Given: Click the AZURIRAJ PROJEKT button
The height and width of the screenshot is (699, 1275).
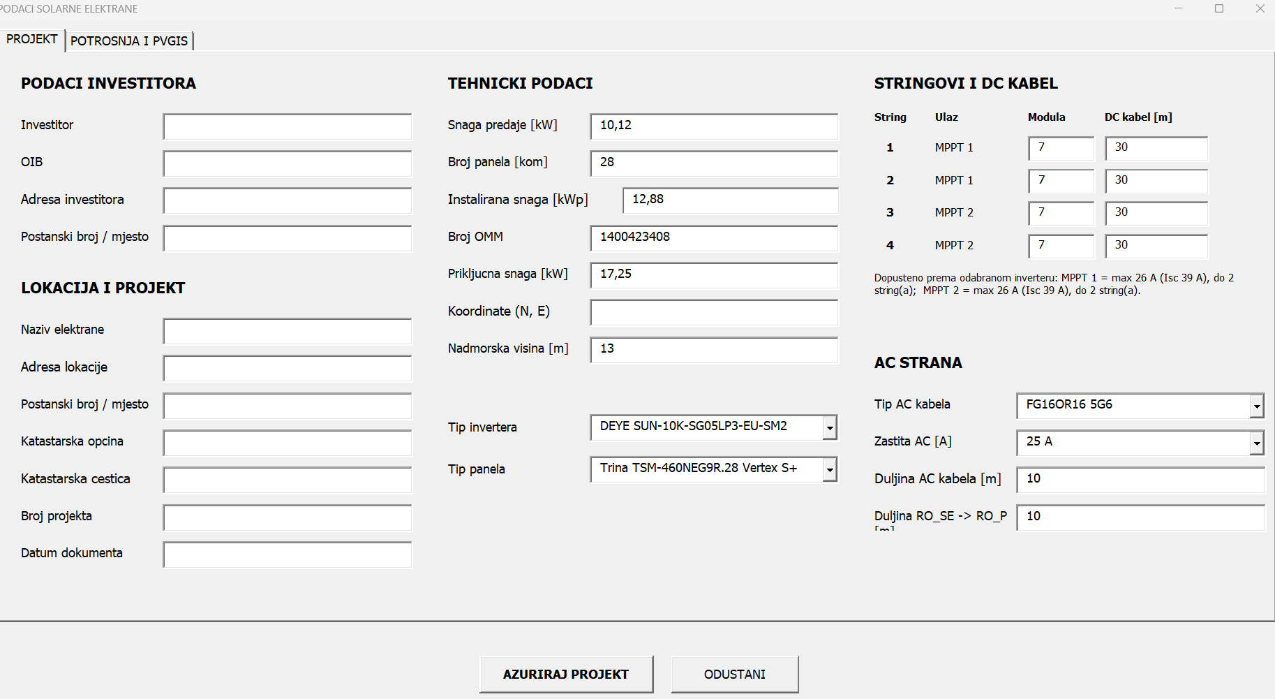Looking at the screenshot, I should [x=566, y=674].
